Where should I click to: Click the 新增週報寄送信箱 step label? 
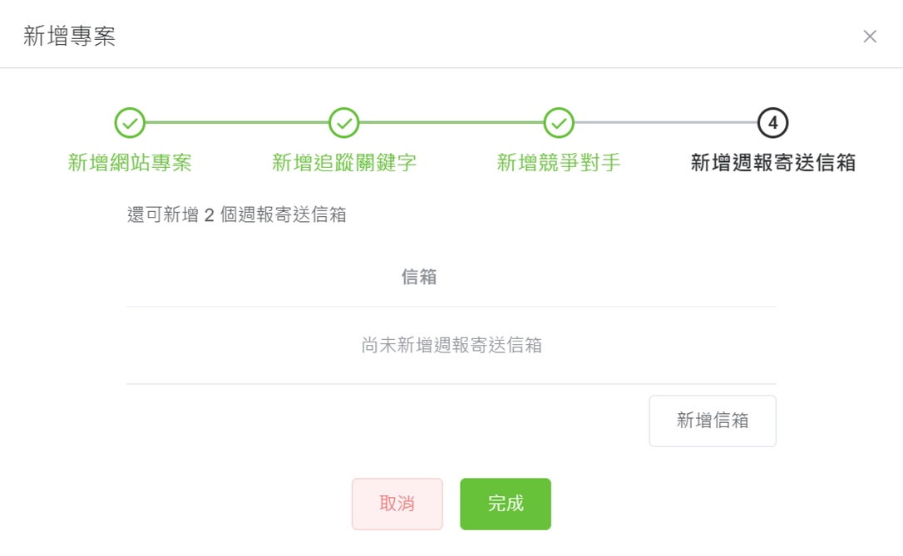point(772,163)
